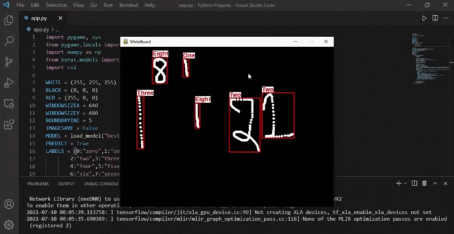Click '(registered 2)' in terminal output
Screen dimensions: 454x234
pyautogui.click(x=50, y=226)
